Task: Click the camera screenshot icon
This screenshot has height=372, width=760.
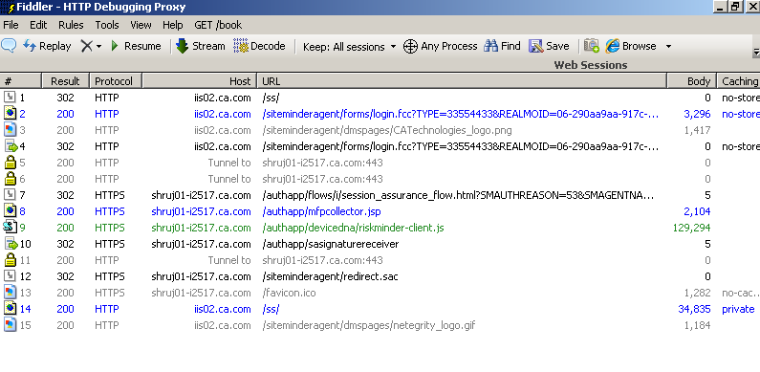Action: [592, 46]
